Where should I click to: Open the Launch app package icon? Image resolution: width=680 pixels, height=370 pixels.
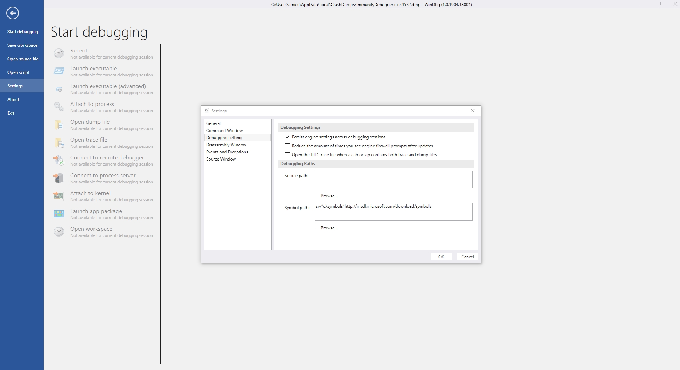(59, 213)
